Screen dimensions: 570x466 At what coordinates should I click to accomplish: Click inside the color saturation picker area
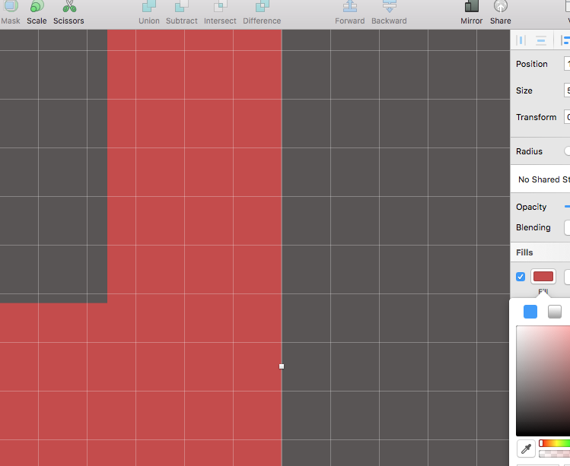542,380
